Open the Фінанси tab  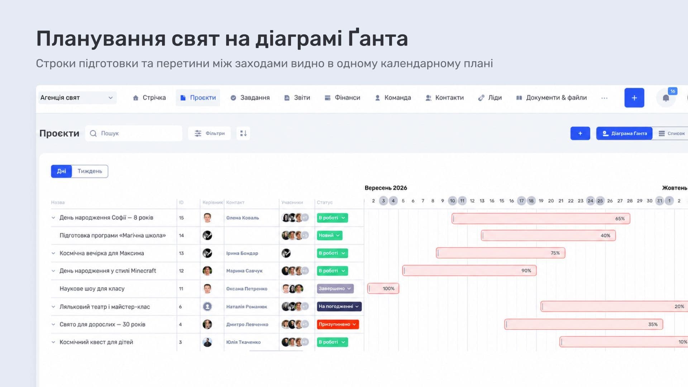pos(342,98)
